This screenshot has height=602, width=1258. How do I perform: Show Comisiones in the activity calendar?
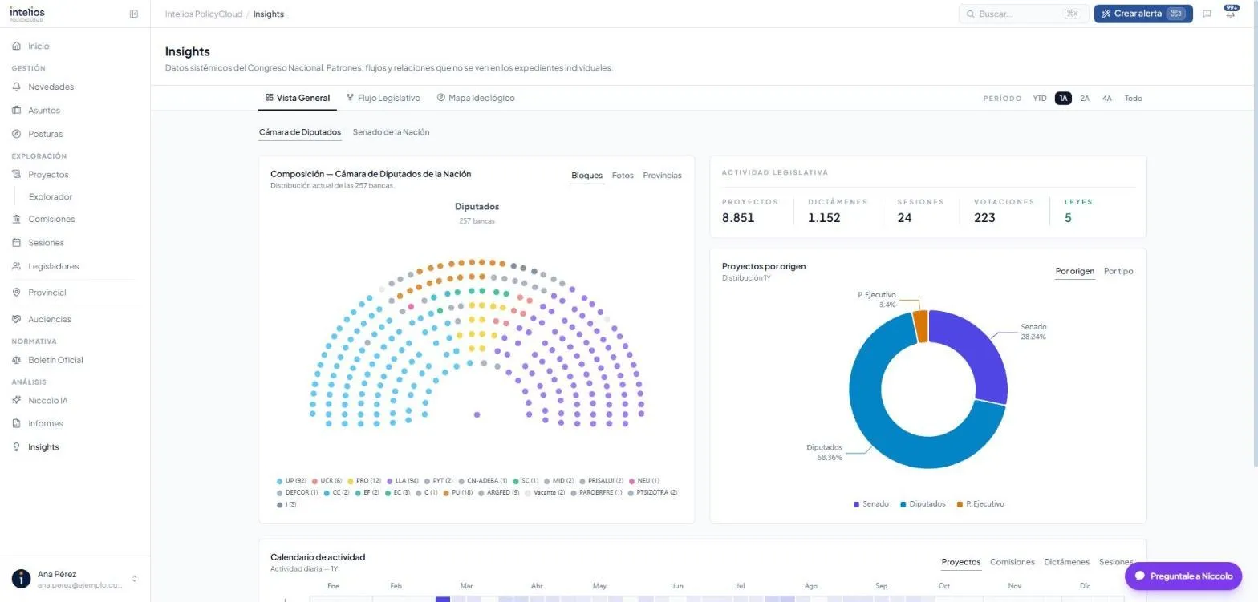tap(1012, 562)
